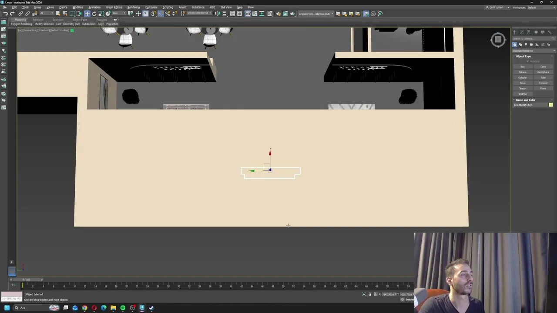Open File Explorer from the taskbar
The width and height of the screenshot is (557, 313).
(x=113, y=308)
